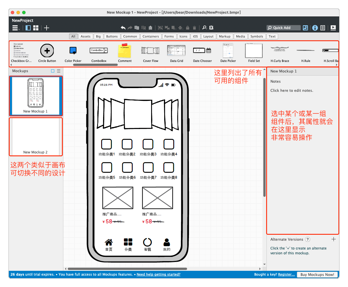Screen dimensions: 348x287
Task: Click in the Quick Add search field
Action: point(284,28)
